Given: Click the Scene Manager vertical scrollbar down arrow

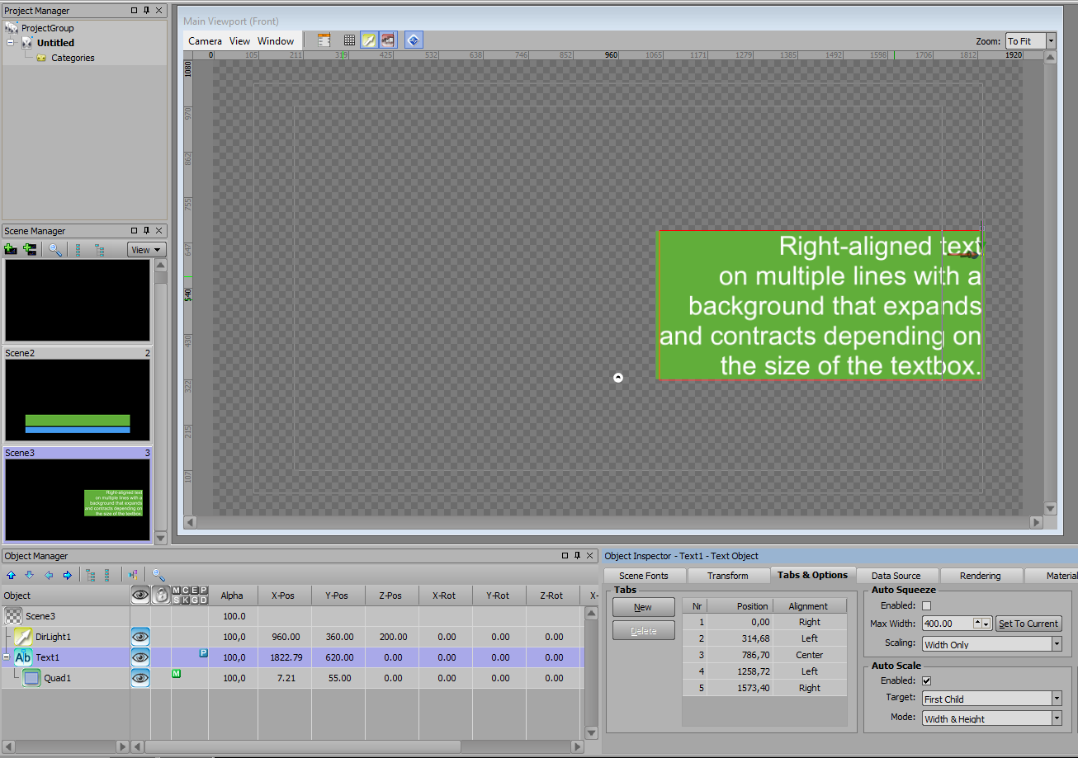Looking at the screenshot, I should click(x=161, y=538).
